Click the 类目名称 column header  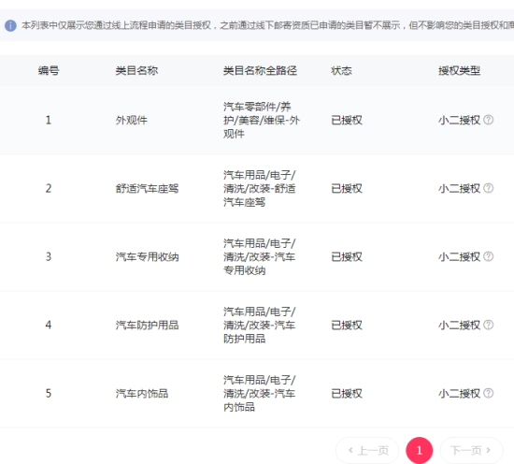click(136, 70)
